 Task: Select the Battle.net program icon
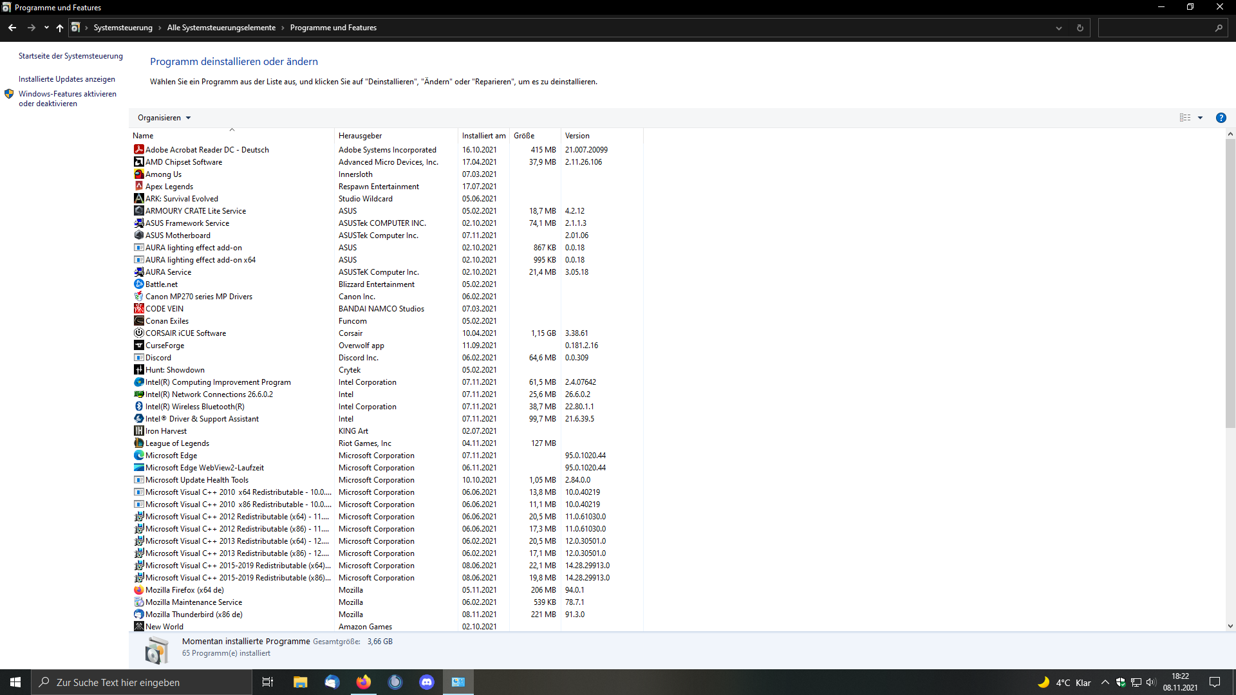[x=138, y=284]
